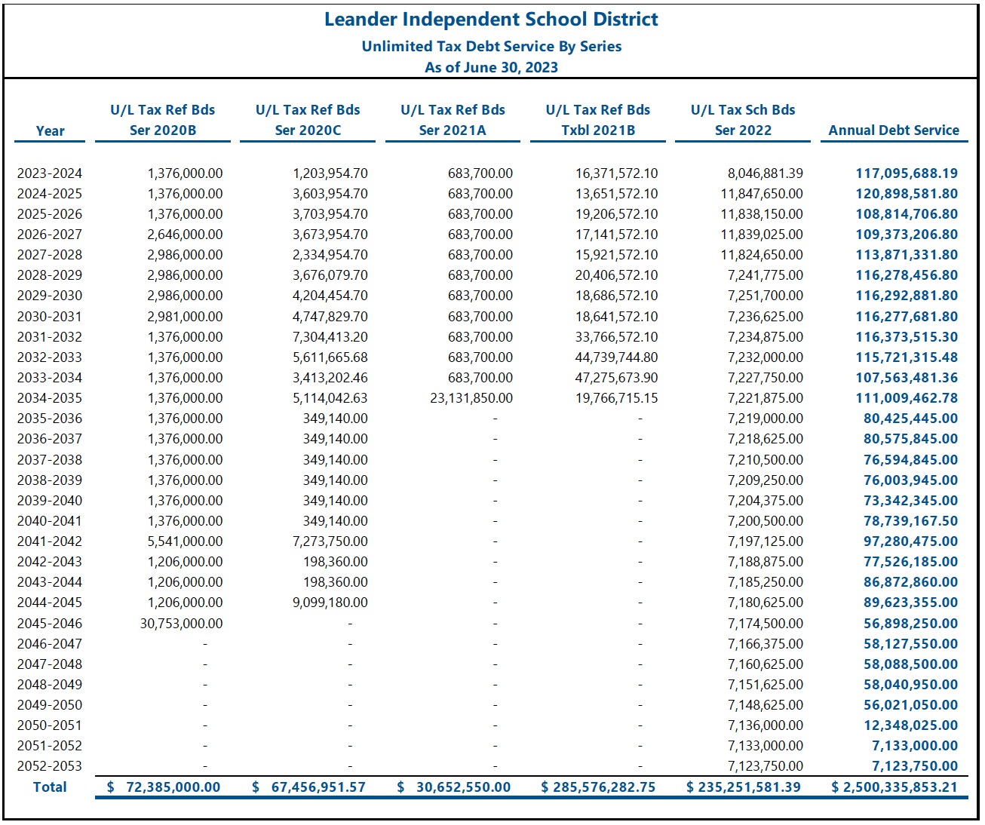
Task: Click Ser 2020C value 7,304,413.20
Action: pyautogui.click(x=330, y=337)
